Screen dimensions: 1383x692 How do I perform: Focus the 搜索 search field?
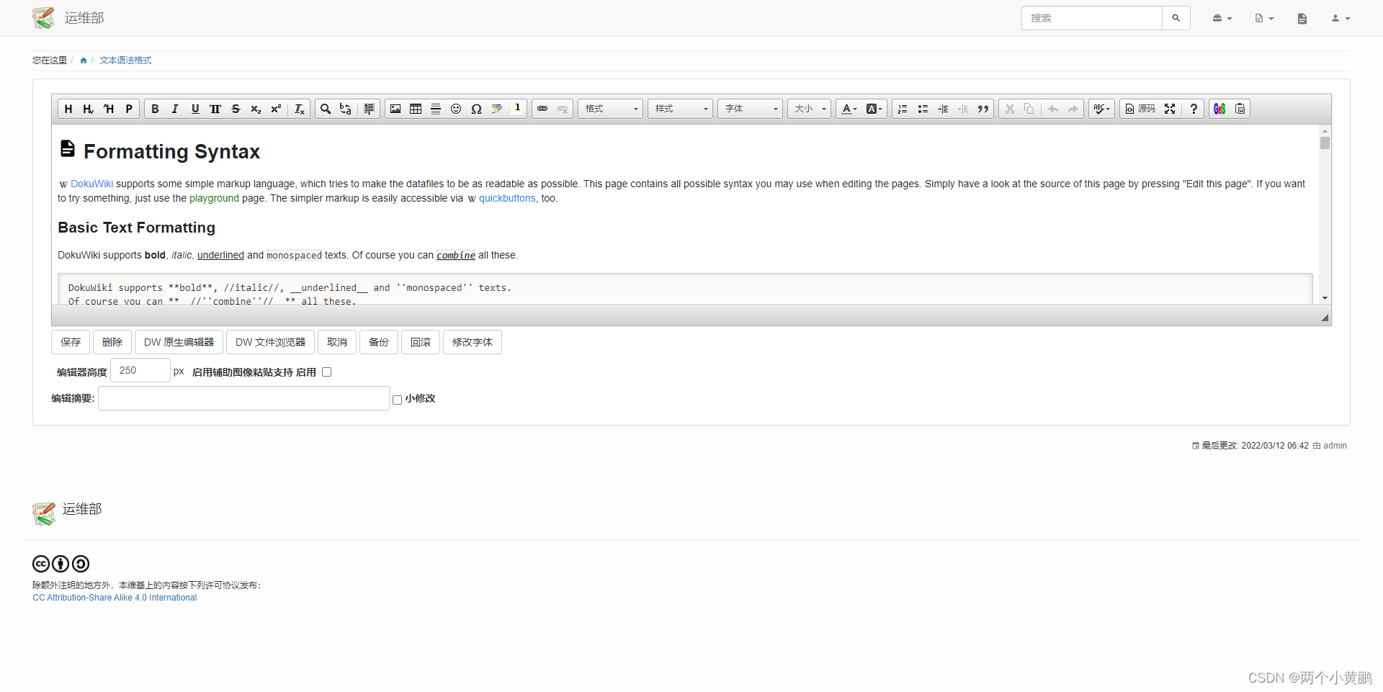[1092, 18]
